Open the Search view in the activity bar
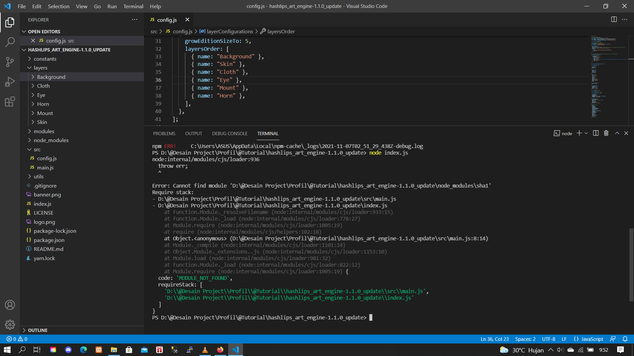This screenshot has height=356, width=634. [10, 42]
